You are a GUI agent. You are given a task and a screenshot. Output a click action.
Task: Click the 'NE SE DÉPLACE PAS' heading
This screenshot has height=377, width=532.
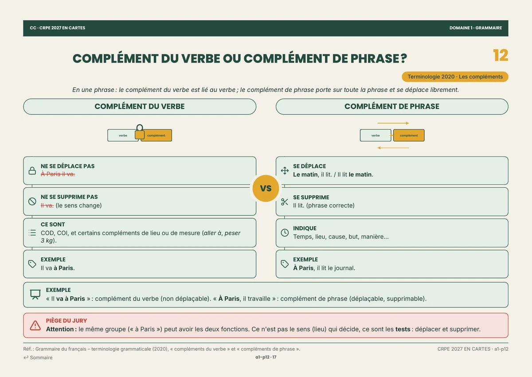67,166
